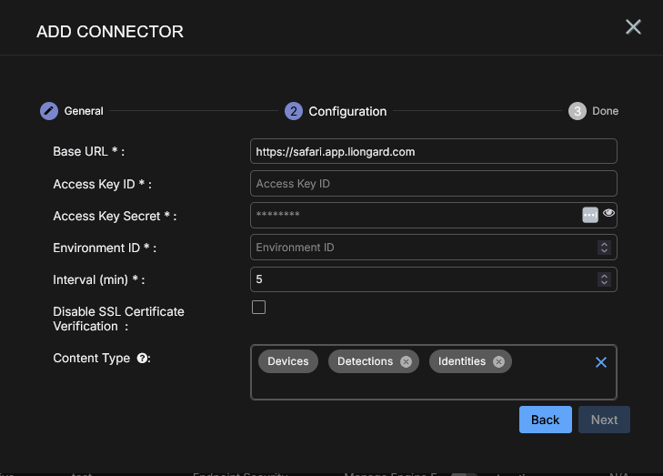The image size is (663, 476).
Task: Open the Content Type multi-select box
Action: point(434,372)
